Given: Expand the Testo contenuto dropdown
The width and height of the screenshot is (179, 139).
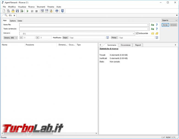Looking at the screenshot, I should click(148, 29).
